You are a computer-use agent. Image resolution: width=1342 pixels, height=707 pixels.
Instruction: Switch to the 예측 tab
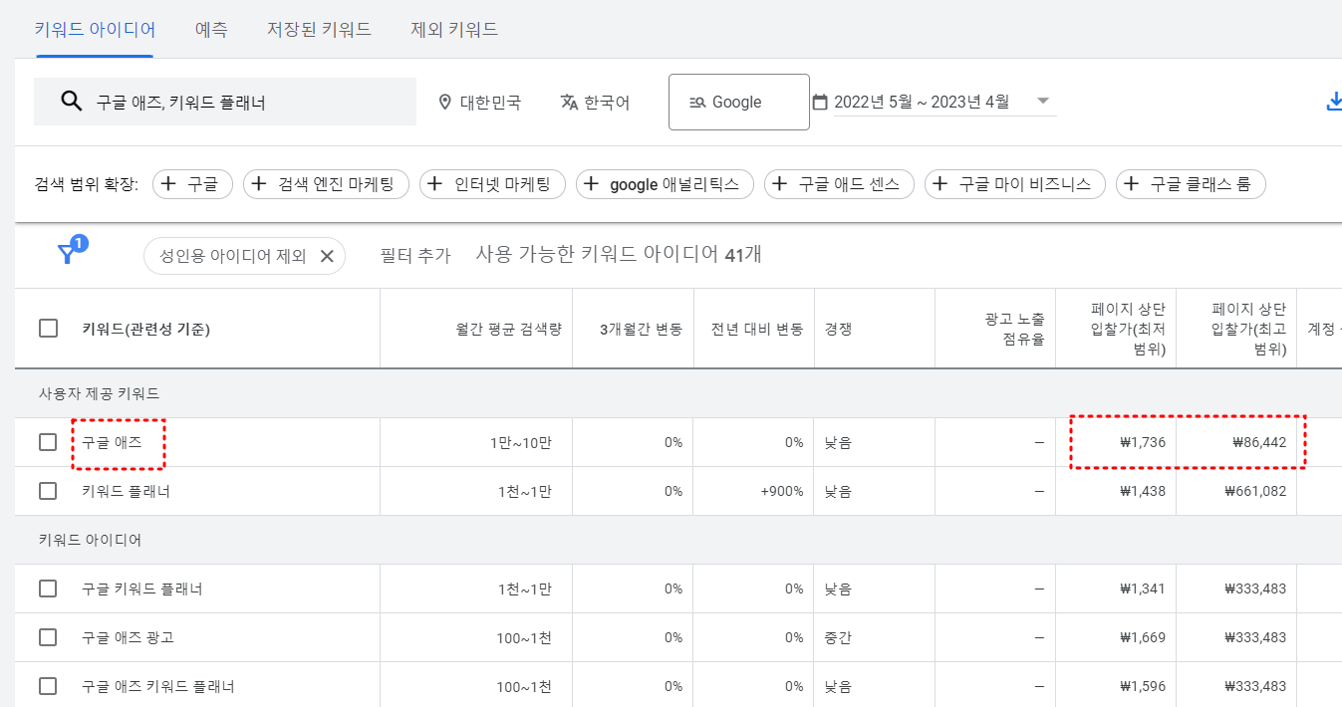(x=211, y=30)
